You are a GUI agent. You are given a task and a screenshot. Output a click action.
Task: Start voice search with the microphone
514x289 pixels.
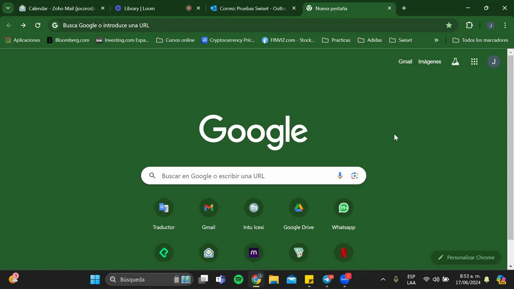point(340,176)
